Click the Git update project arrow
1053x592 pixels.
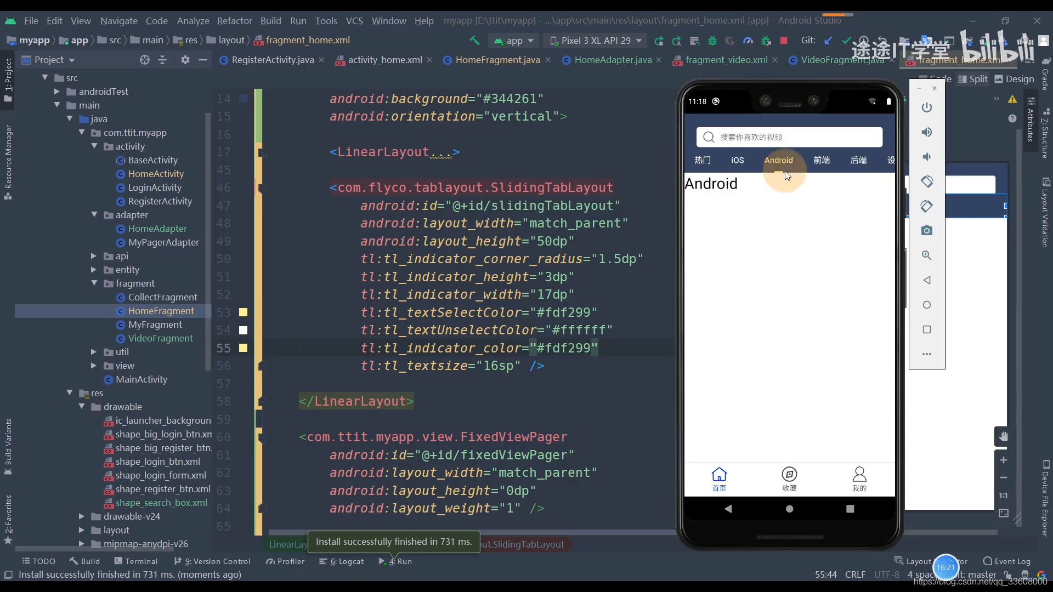[829, 41]
